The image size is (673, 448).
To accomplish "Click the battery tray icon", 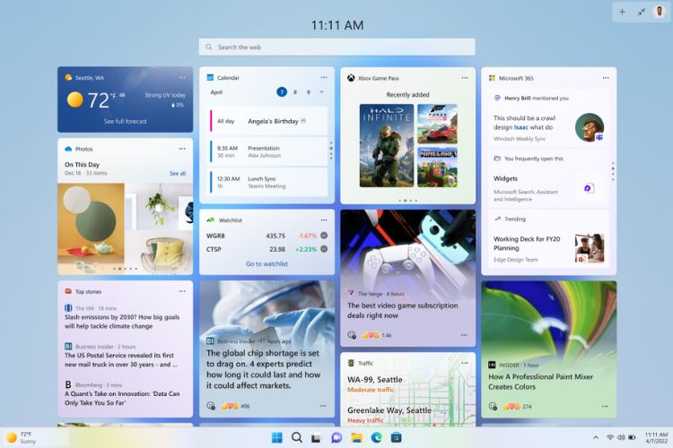I will pyautogui.click(x=632, y=437).
